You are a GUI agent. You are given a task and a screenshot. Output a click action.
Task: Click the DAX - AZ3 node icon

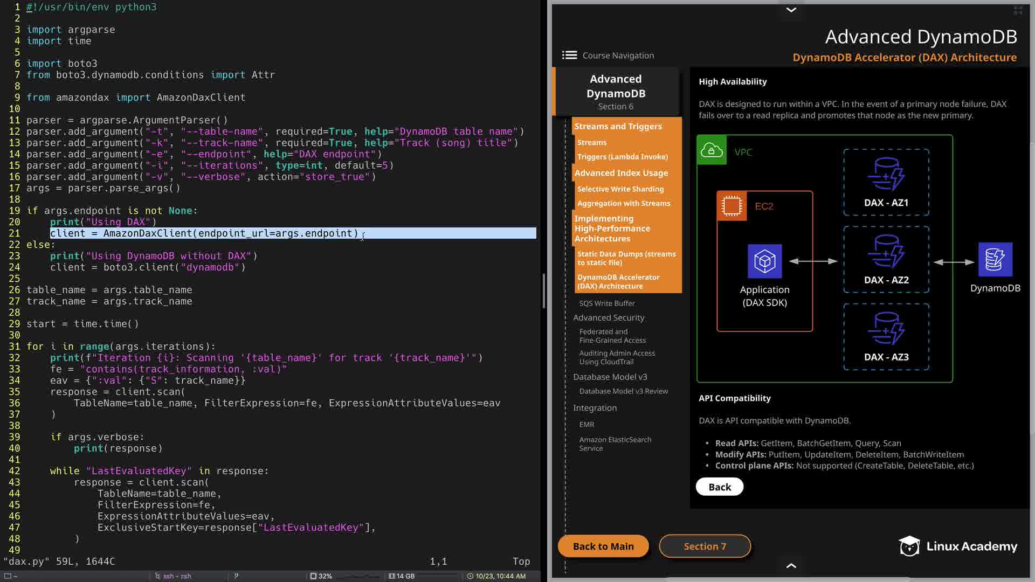886,329
